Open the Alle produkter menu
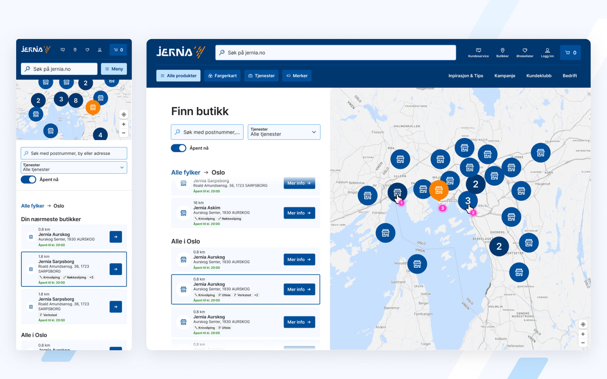 tap(178, 76)
